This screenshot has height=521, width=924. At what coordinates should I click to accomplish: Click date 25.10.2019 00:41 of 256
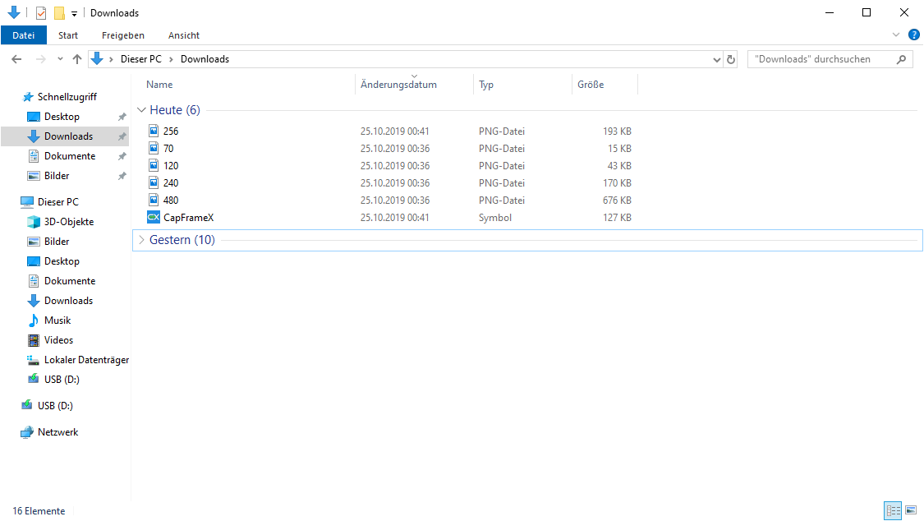[395, 131]
